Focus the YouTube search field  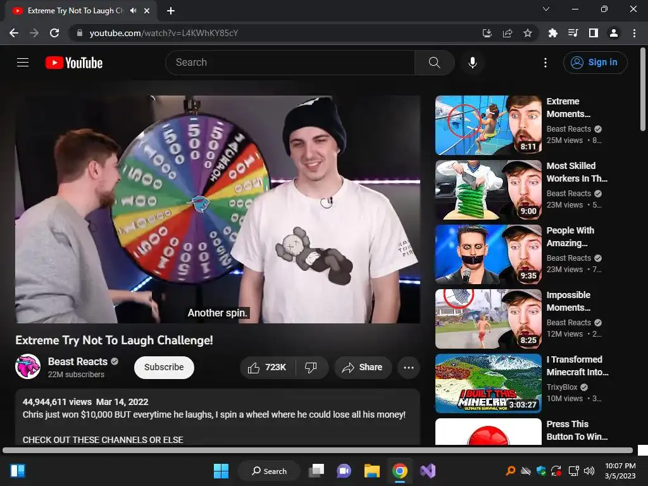point(290,63)
